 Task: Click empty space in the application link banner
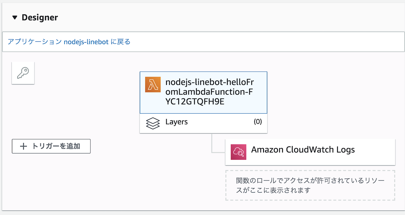tap(250, 42)
